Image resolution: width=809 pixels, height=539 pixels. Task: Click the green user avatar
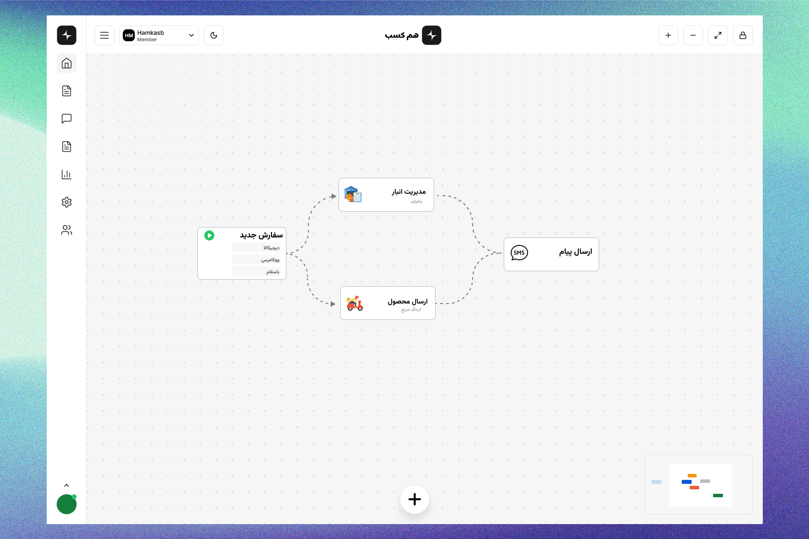point(67,504)
